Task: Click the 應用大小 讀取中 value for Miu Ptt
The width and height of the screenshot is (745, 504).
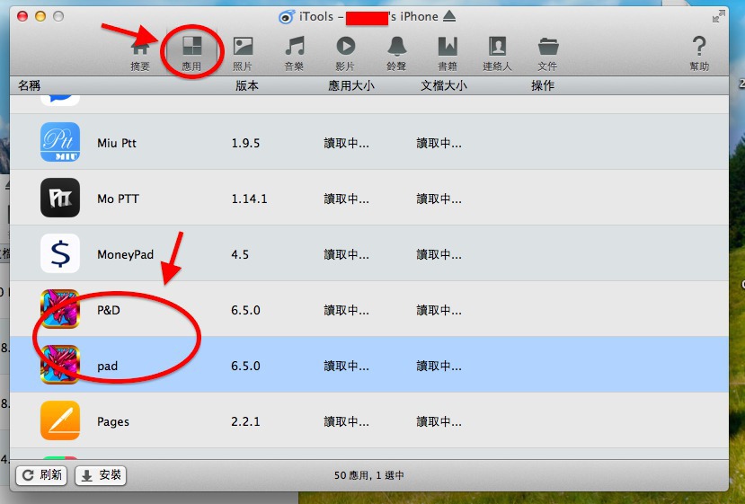Action: coord(346,143)
